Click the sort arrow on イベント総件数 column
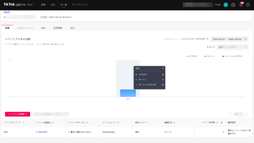 coord(221,123)
